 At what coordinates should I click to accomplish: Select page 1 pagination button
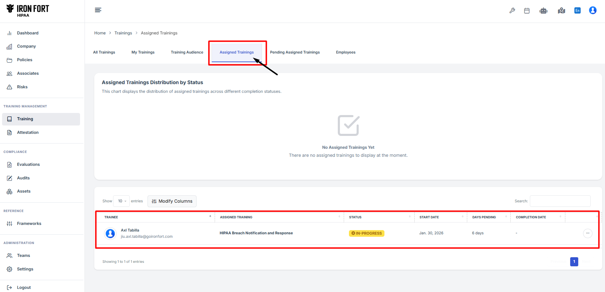click(x=574, y=262)
